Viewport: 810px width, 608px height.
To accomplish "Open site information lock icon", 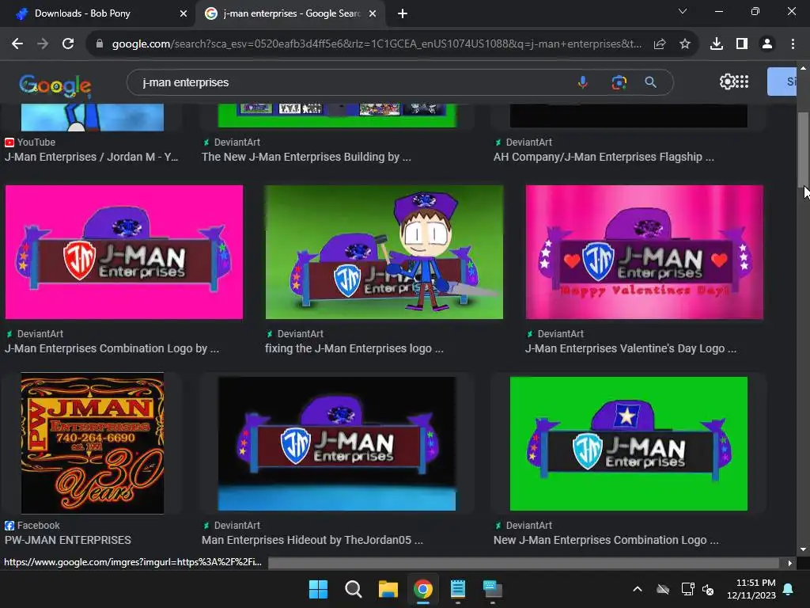I will click(100, 44).
